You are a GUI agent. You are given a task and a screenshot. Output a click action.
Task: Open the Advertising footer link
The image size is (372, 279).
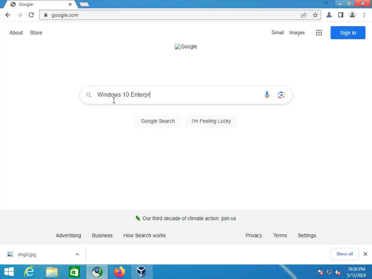click(x=68, y=235)
